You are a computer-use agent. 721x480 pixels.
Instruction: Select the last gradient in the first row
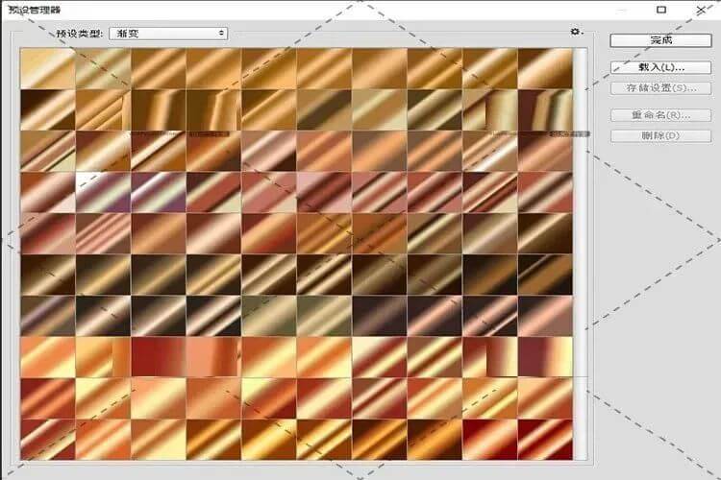[545, 68]
